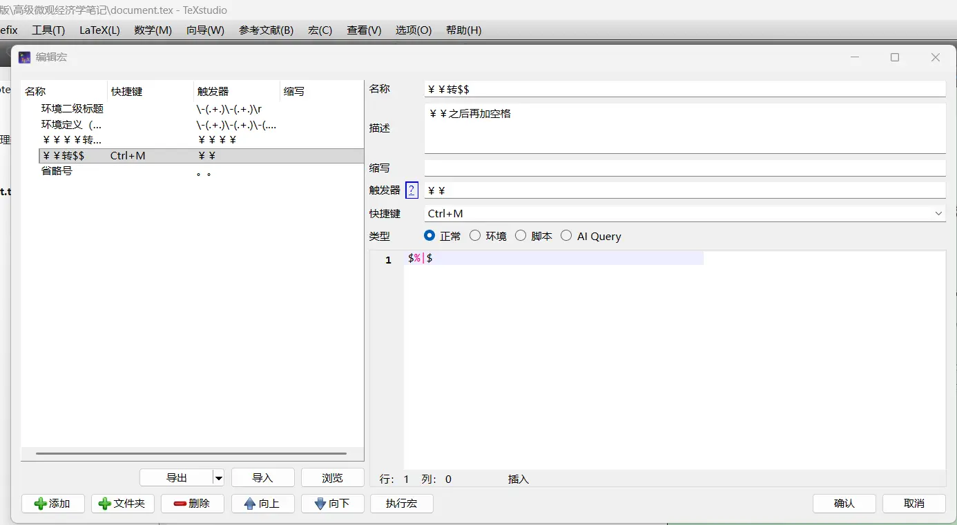957x525 pixels.
Task: Select the 环境 type radio button
Action: tap(475, 236)
